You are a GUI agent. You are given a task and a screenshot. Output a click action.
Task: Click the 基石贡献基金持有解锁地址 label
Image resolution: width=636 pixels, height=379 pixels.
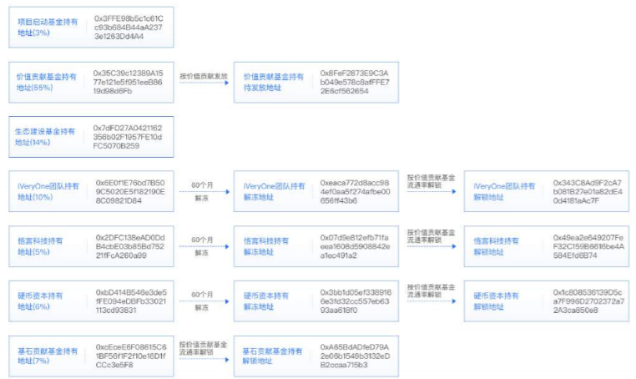pos(273,356)
